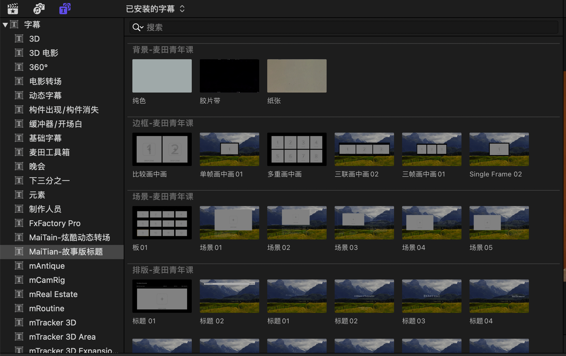Click into the 搜索 search field
Screen dimensions: 566x356
[344, 27]
